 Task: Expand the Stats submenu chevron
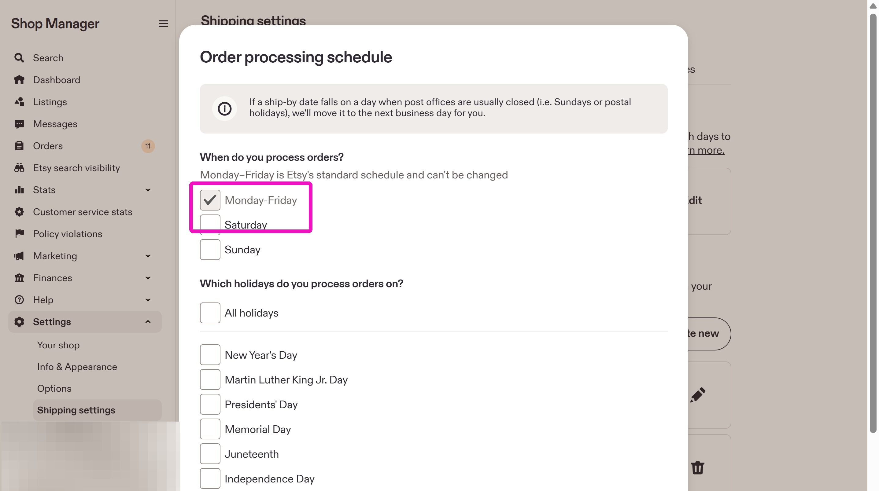[148, 190]
